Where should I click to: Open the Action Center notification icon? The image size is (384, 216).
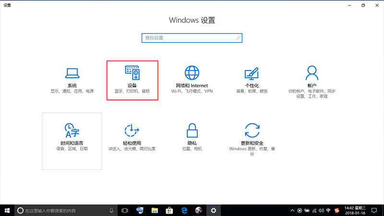click(374, 211)
